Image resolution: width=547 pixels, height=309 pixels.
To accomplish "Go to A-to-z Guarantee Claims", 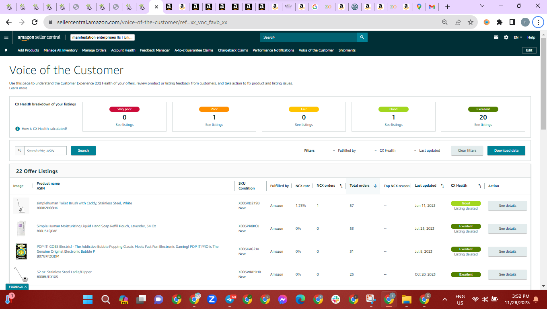I will [x=194, y=50].
